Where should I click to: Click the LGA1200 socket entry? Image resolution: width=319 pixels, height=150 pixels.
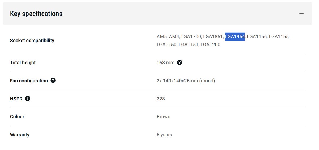click(x=210, y=45)
